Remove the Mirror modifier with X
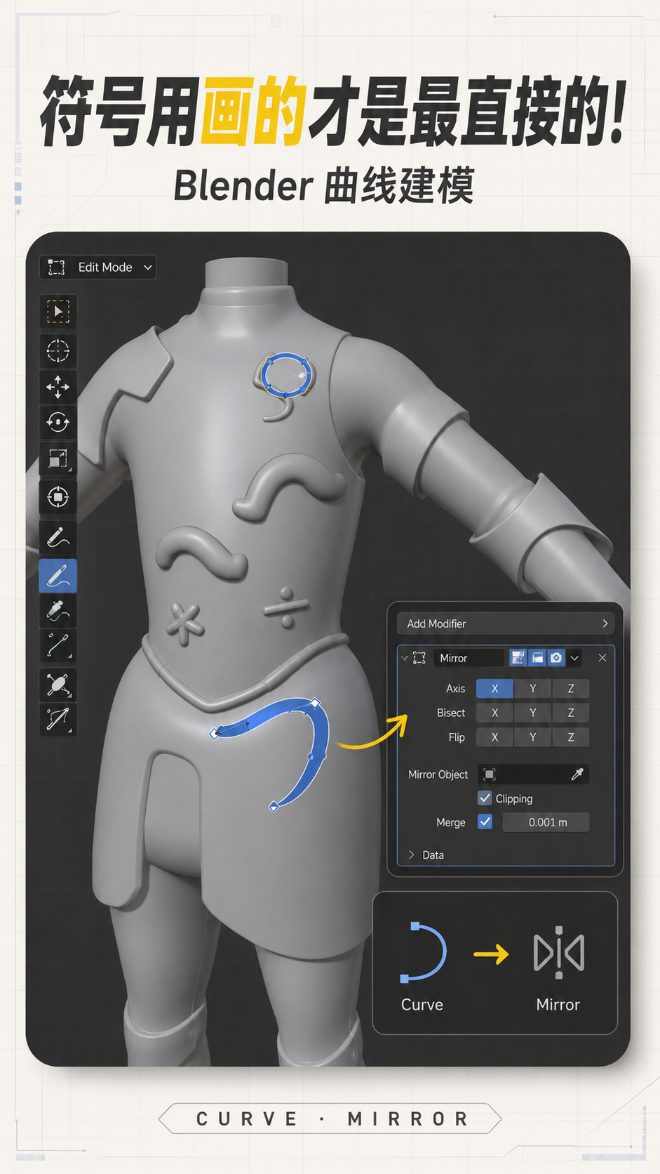Viewport: 660px width, 1174px height. (x=602, y=658)
